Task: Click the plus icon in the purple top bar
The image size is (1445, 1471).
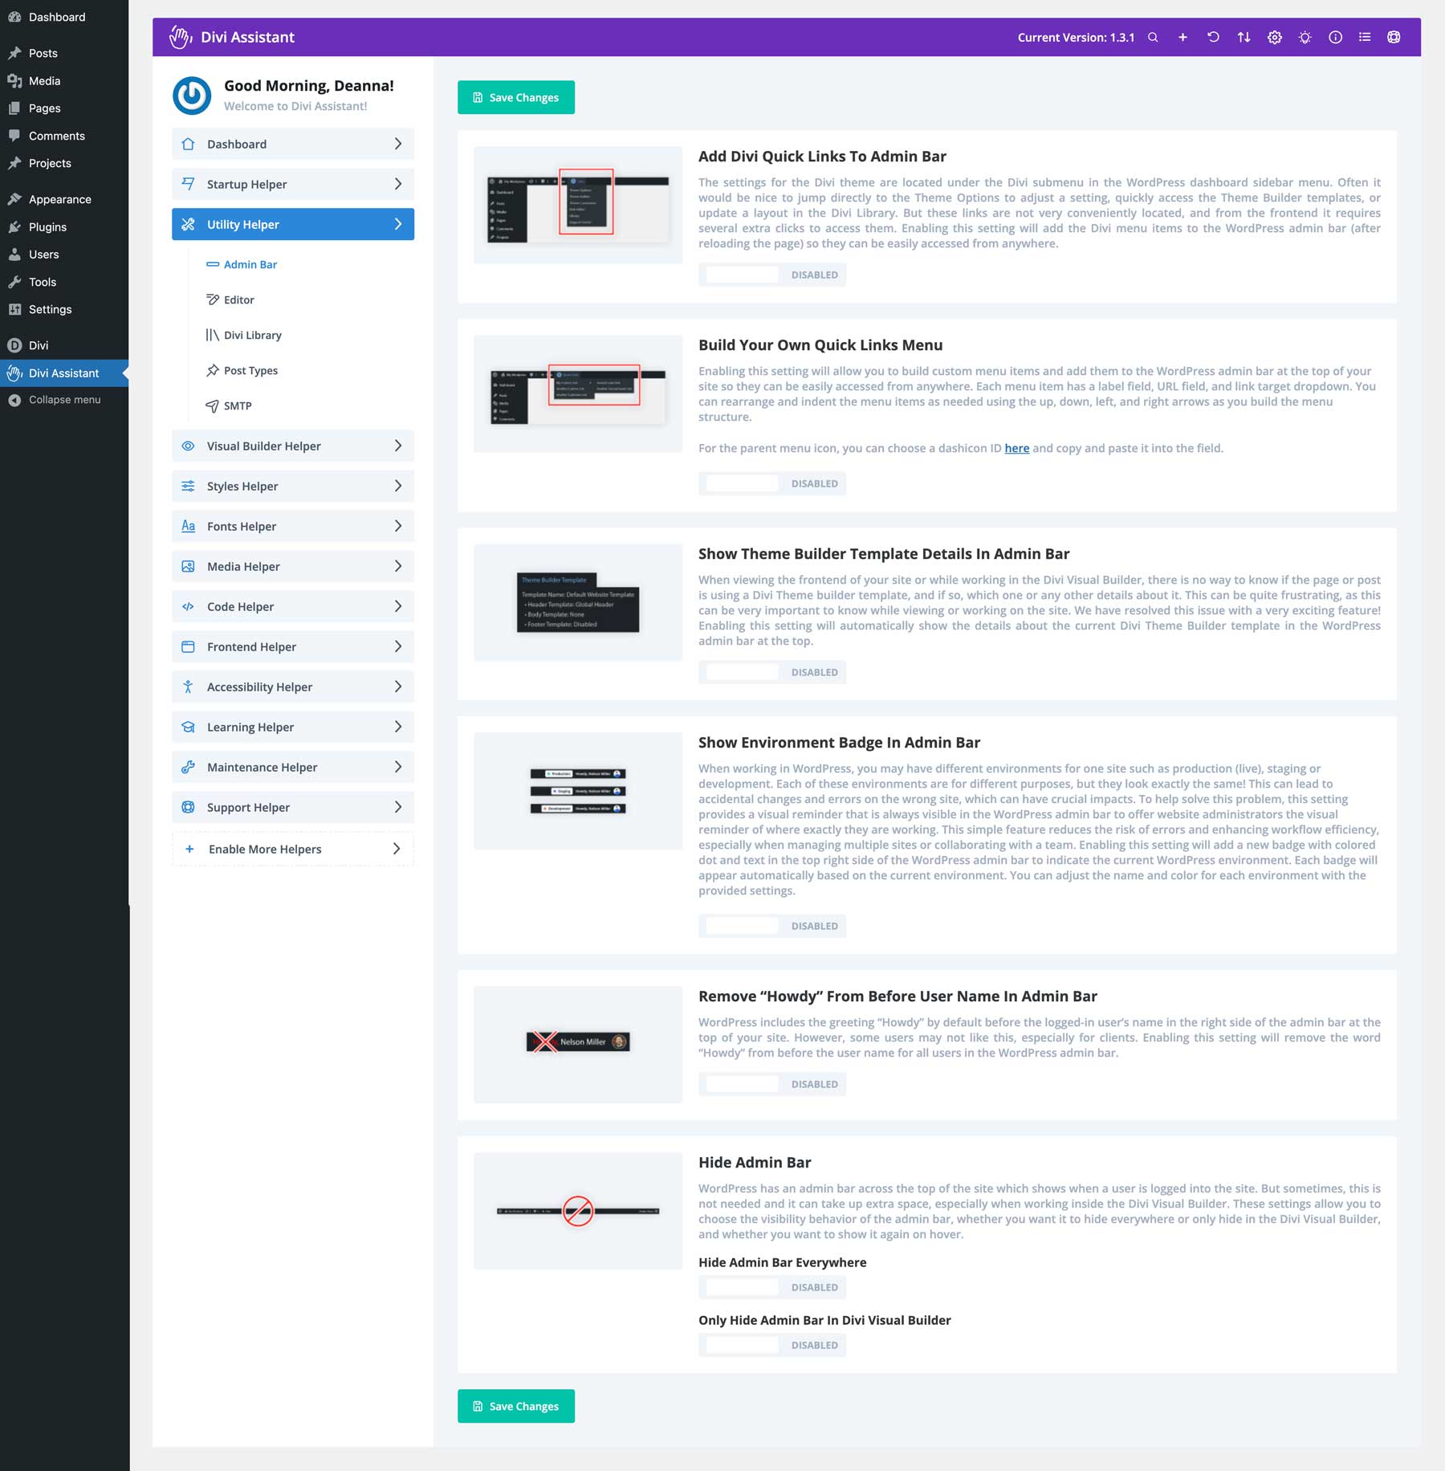Action: 1182,37
